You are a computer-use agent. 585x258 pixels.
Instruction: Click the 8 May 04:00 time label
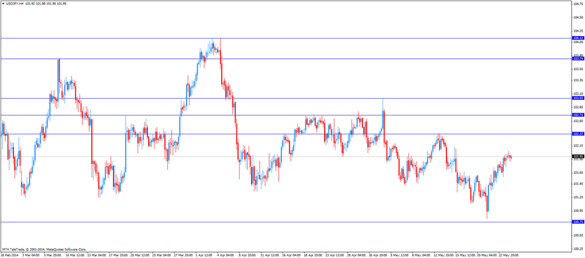(x=421, y=256)
